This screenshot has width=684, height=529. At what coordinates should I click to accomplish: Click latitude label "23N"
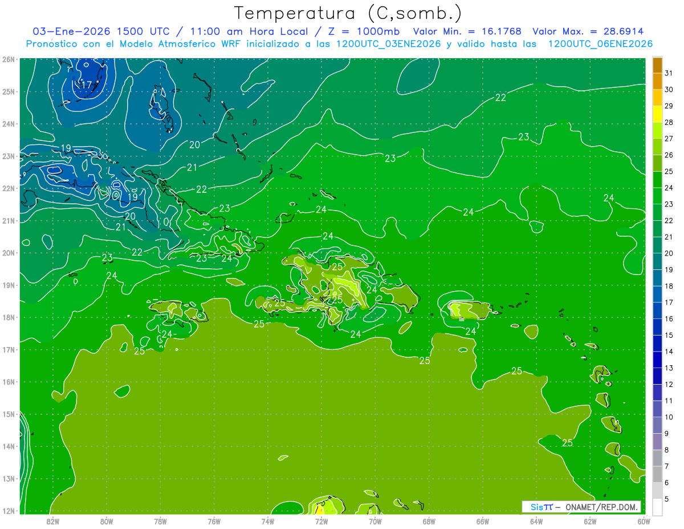(9, 156)
